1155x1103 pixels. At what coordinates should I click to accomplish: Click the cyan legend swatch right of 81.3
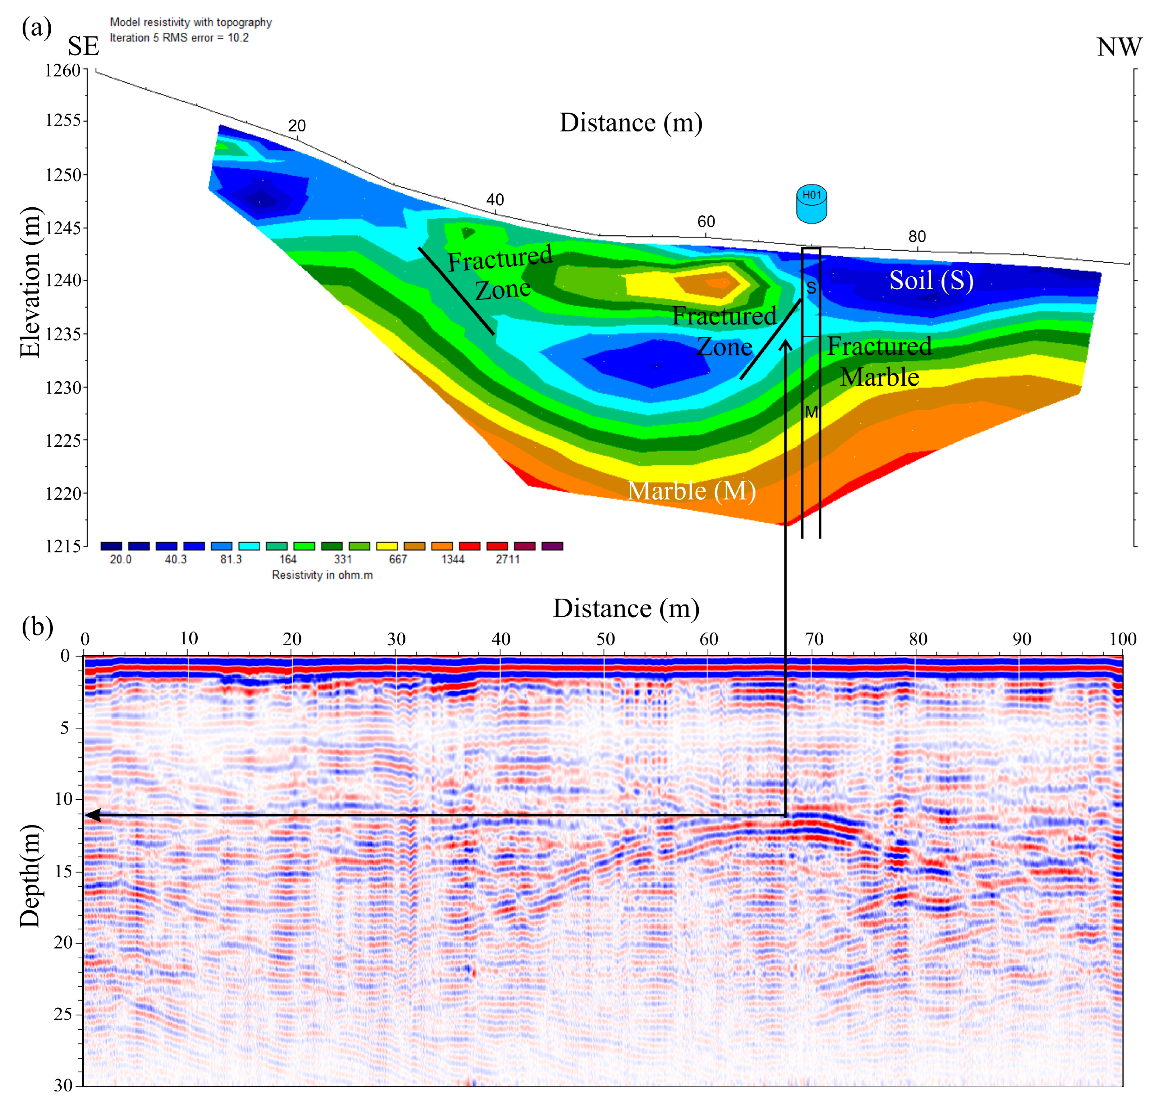[x=249, y=546]
